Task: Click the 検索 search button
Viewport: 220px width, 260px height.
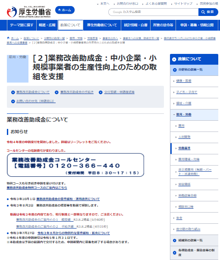Action: (208, 12)
